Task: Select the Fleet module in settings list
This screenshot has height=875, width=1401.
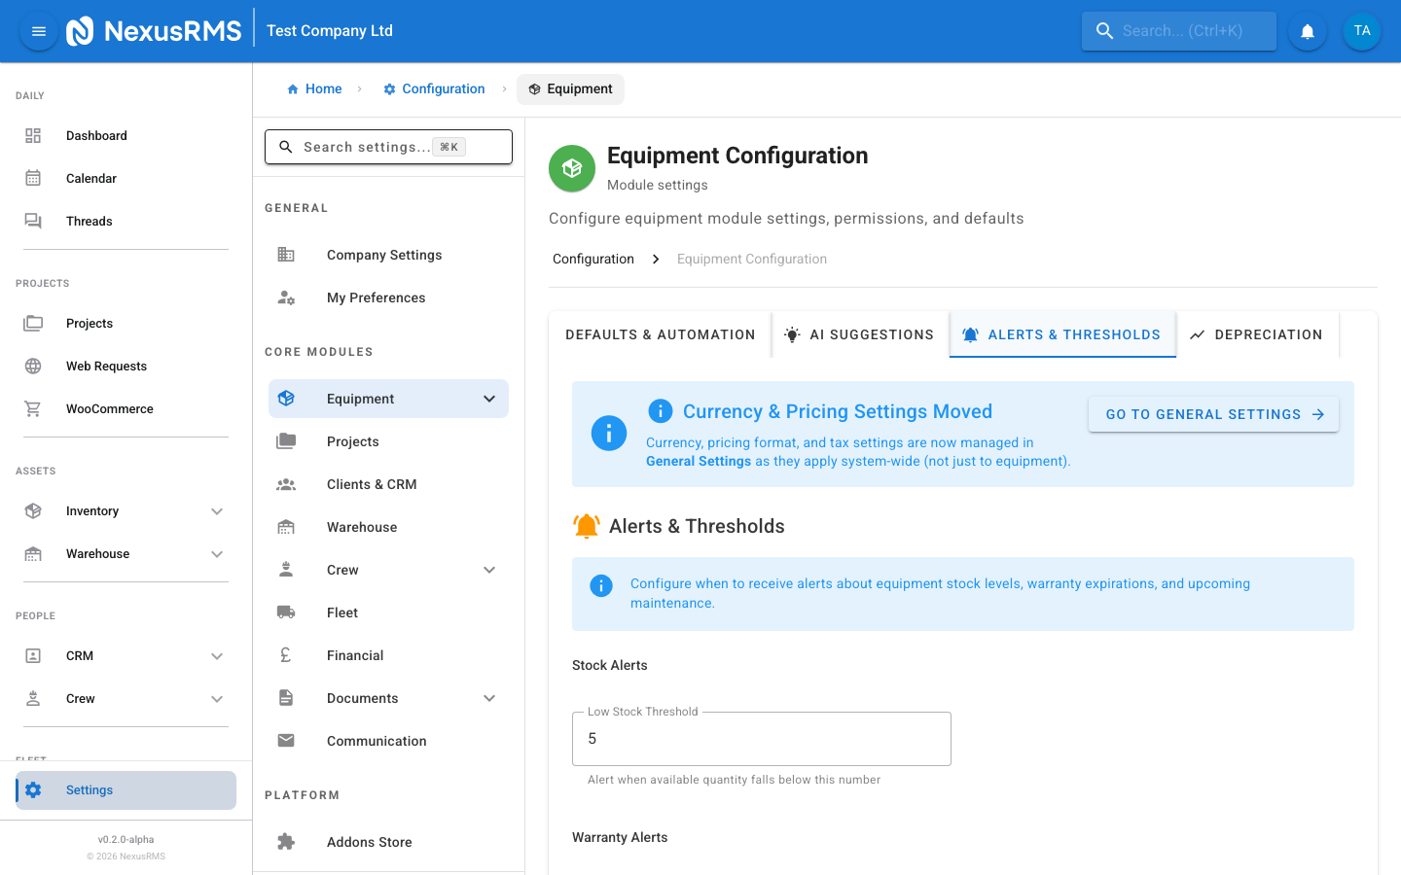Action: click(341, 612)
